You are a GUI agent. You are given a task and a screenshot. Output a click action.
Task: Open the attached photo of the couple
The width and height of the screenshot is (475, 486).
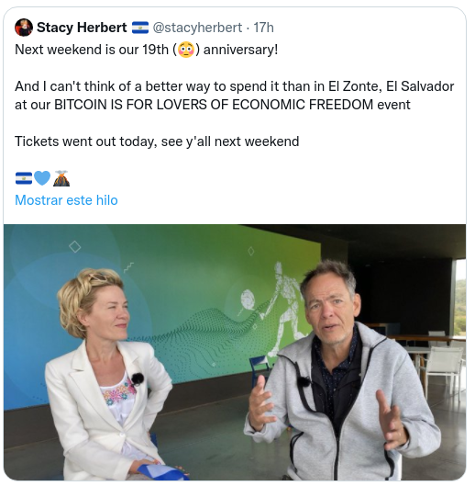point(235,352)
